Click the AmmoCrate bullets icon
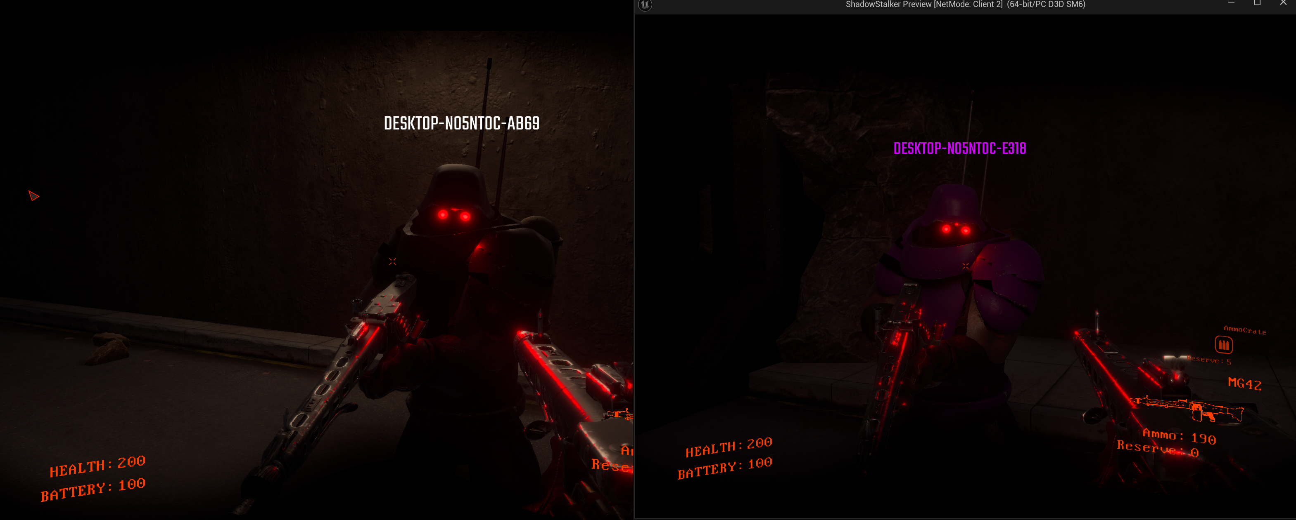 (x=1224, y=345)
